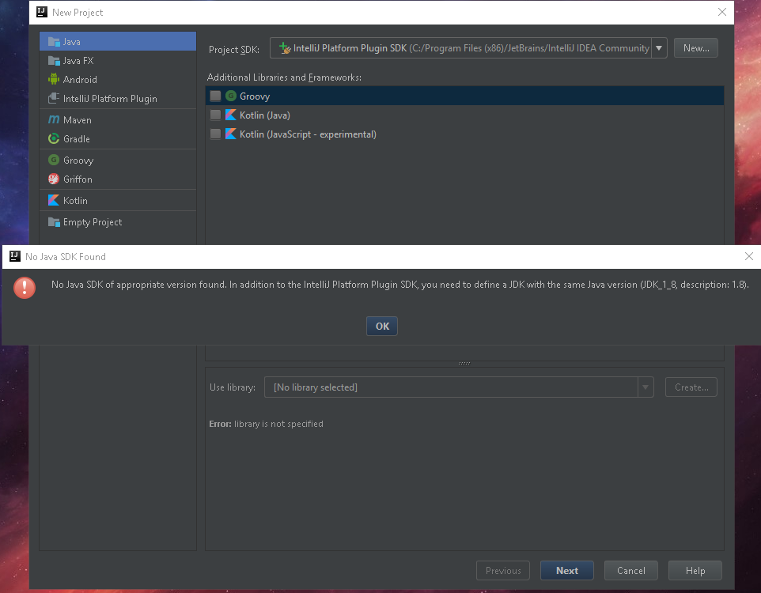This screenshot has height=593, width=761.
Task: Click the Groovy framework icon in libraries list
Action: pos(231,96)
